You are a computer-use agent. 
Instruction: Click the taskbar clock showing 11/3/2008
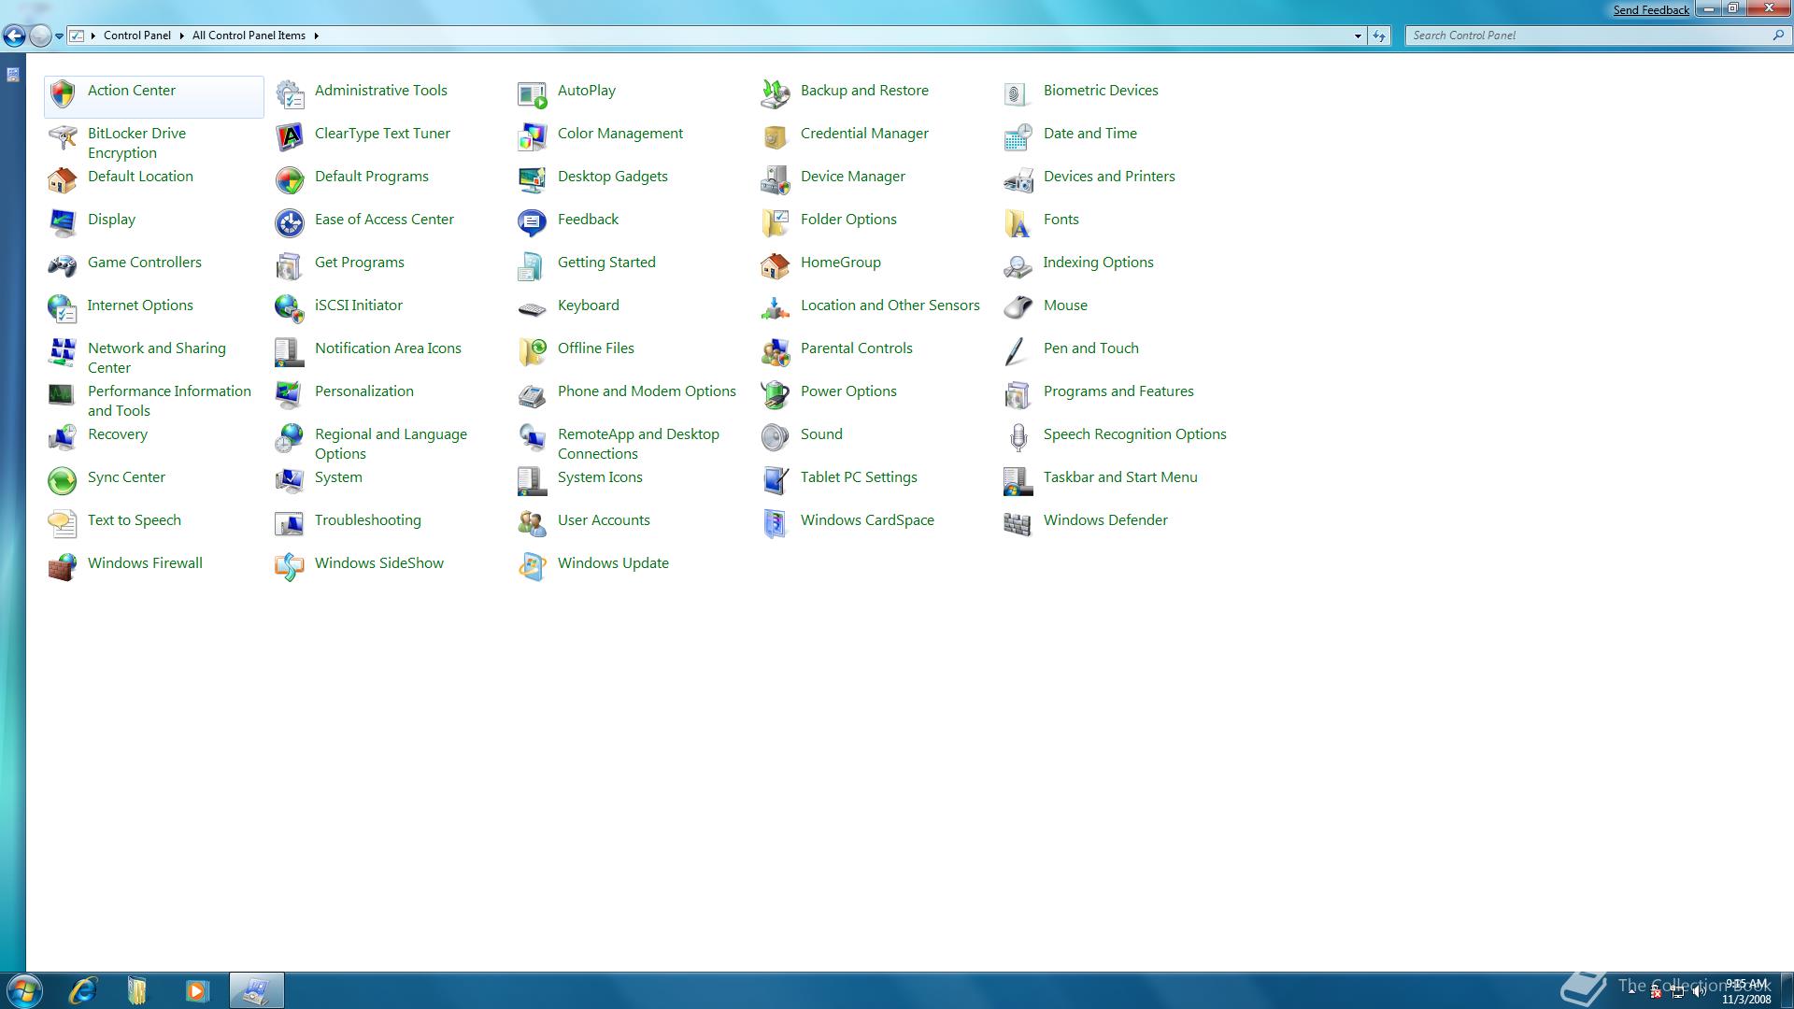1746,991
